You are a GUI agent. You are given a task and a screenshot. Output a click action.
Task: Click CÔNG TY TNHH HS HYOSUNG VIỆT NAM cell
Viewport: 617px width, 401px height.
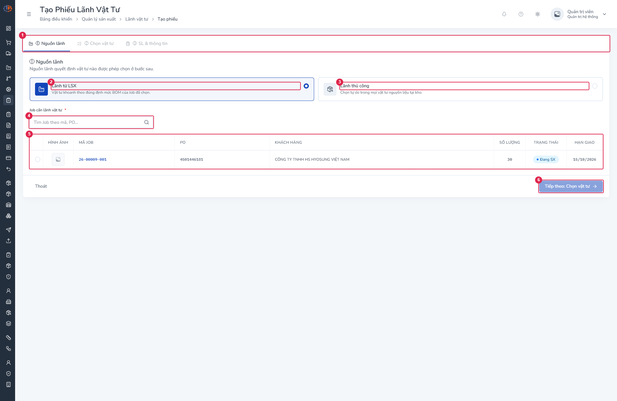point(312,159)
